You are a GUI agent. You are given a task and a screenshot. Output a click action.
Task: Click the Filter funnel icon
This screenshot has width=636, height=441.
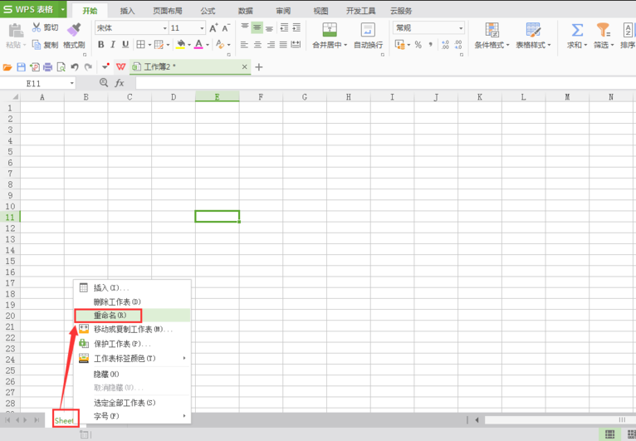click(603, 30)
